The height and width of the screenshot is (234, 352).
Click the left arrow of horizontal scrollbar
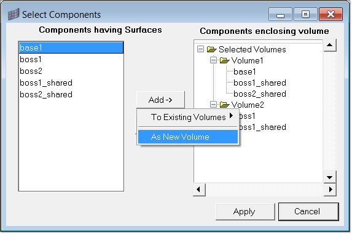(x=199, y=190)
